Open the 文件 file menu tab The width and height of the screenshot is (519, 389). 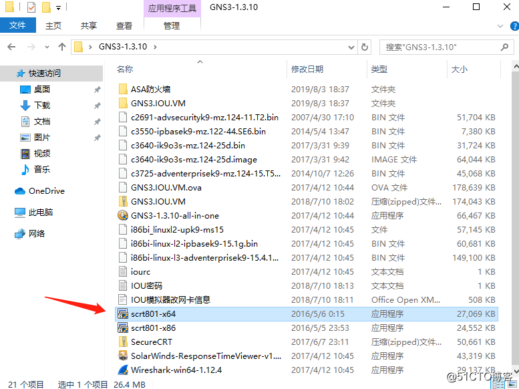pos(18,25)
